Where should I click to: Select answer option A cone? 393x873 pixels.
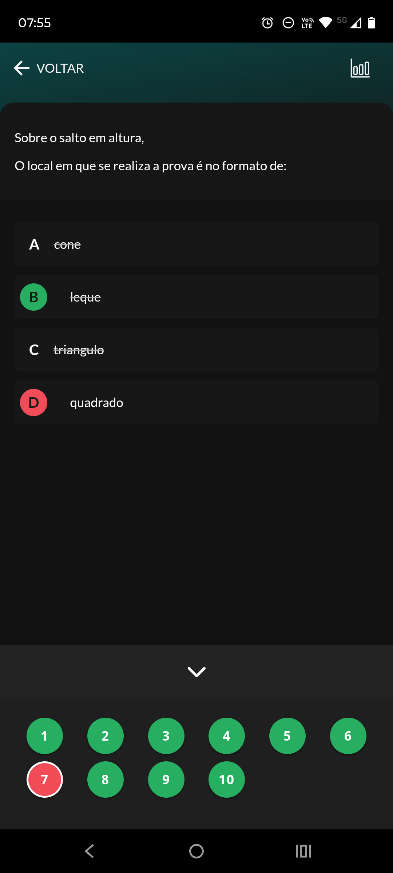[x=196, y=244]
